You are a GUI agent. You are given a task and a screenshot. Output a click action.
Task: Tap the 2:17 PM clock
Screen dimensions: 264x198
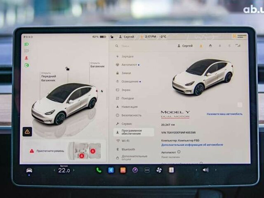[x=151, y=37]
